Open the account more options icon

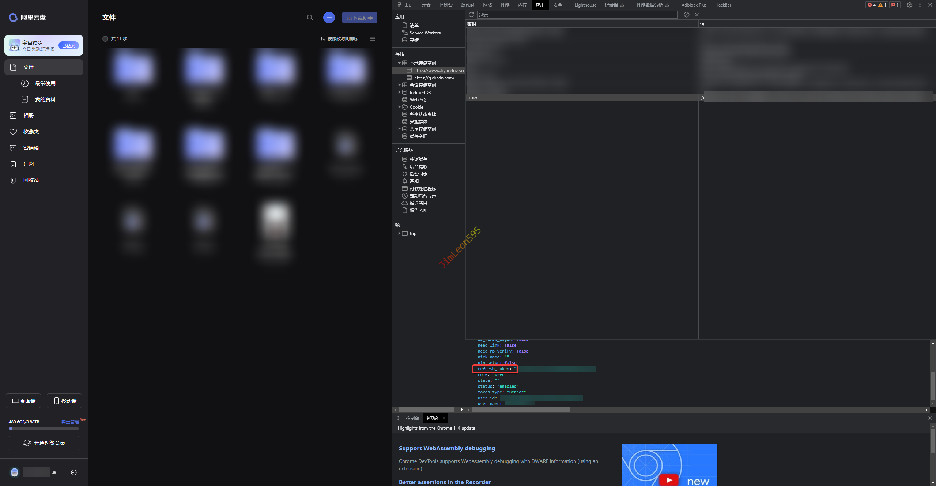click(74, 472)
